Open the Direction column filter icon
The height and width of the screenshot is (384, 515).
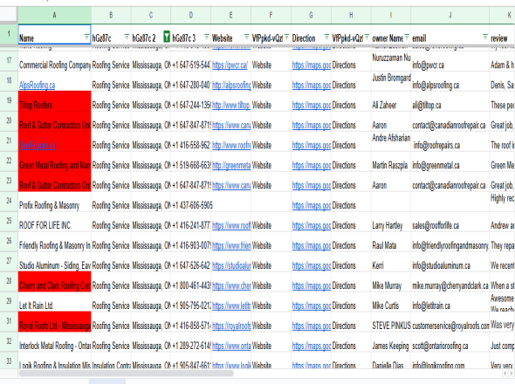click(326, 37)
